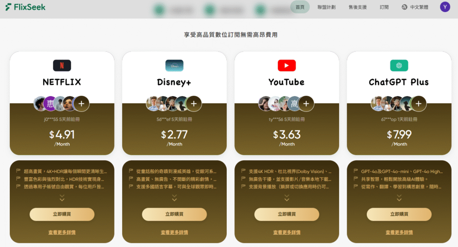Click the plus icon on the Disney+ card
The height and width of the screenshot is (247, 458).
(x=194, y=103)
